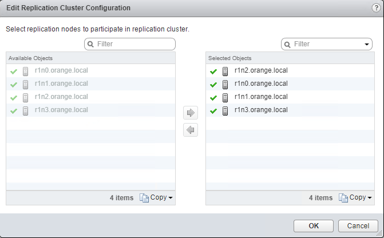The height and width of the screenshot is (238, 384).
Task: Click the left arrow to remove nodes
Action: pos(191,130)
